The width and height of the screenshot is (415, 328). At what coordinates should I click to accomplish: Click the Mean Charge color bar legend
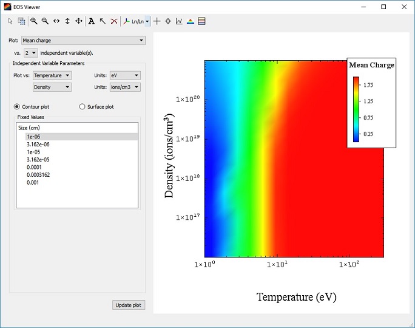pyautogui.click(x=357, y=109)
